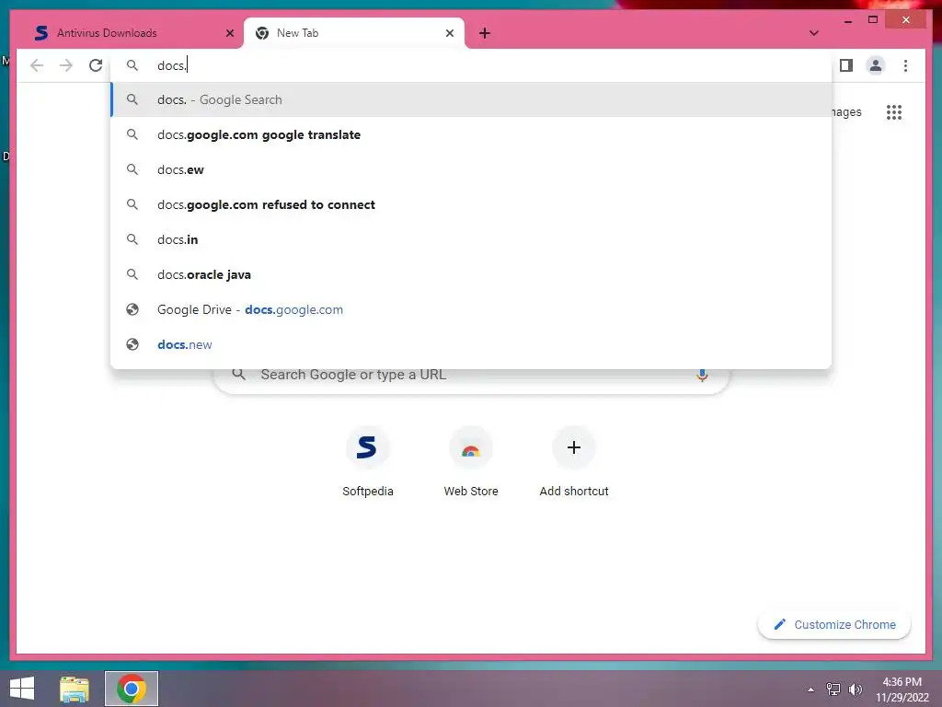The width and height of the screenshot is (942, 707).
Task: Reload the current page
Action: 96,65
